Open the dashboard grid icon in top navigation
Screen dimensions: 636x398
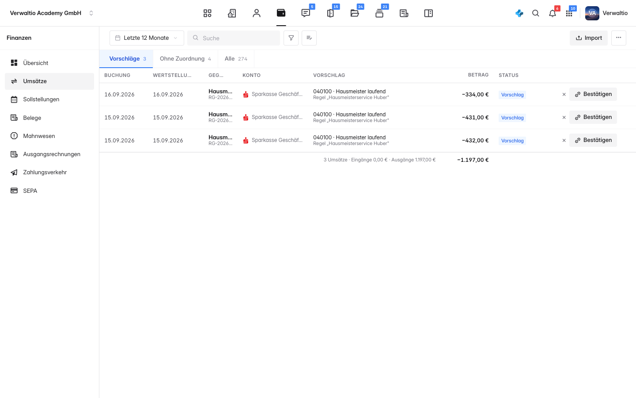(x=207, y=13)
